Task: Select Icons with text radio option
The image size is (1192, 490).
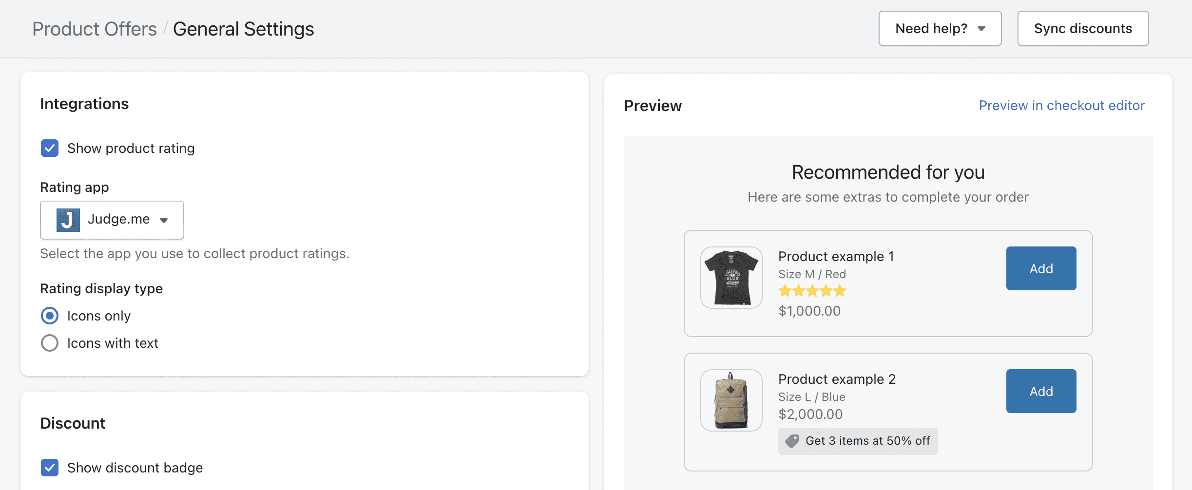Action: (50, 343)
